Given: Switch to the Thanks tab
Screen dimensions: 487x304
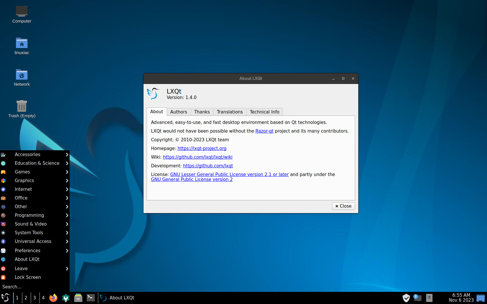Looking at the screenshot, I should [202, 112].
